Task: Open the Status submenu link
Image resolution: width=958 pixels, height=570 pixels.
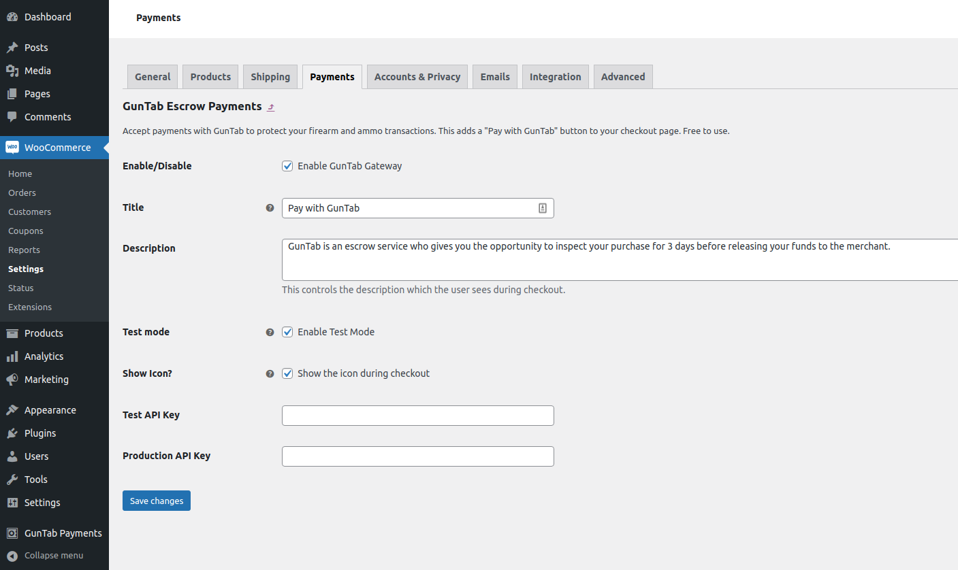Action: tap(21, 288)
